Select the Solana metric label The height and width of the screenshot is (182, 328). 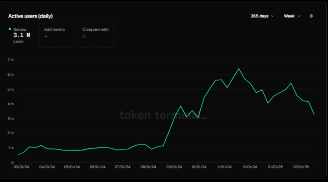(20, 29)
